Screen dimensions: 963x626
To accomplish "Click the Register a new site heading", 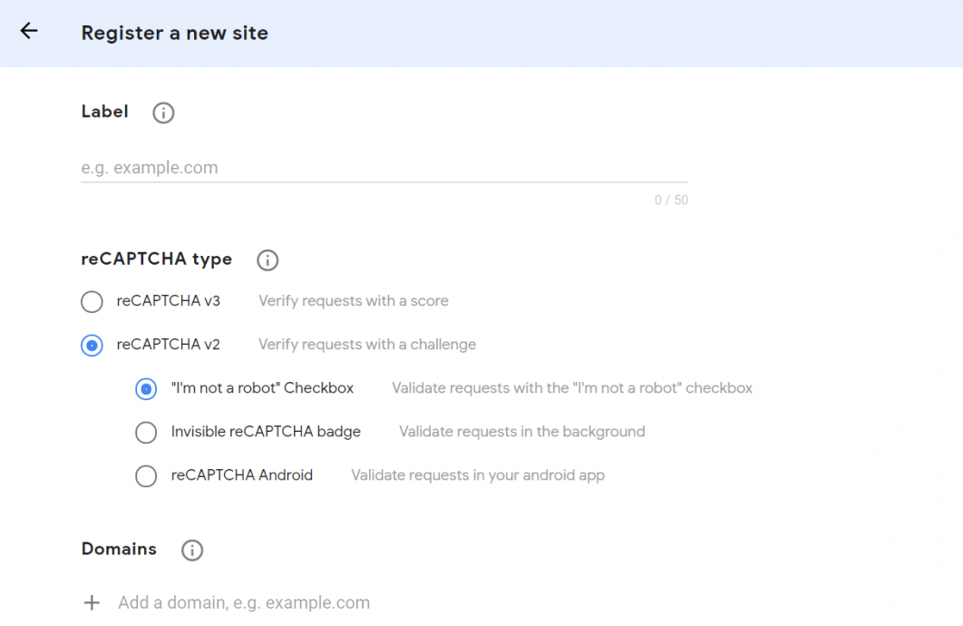I will click(174, 33).
